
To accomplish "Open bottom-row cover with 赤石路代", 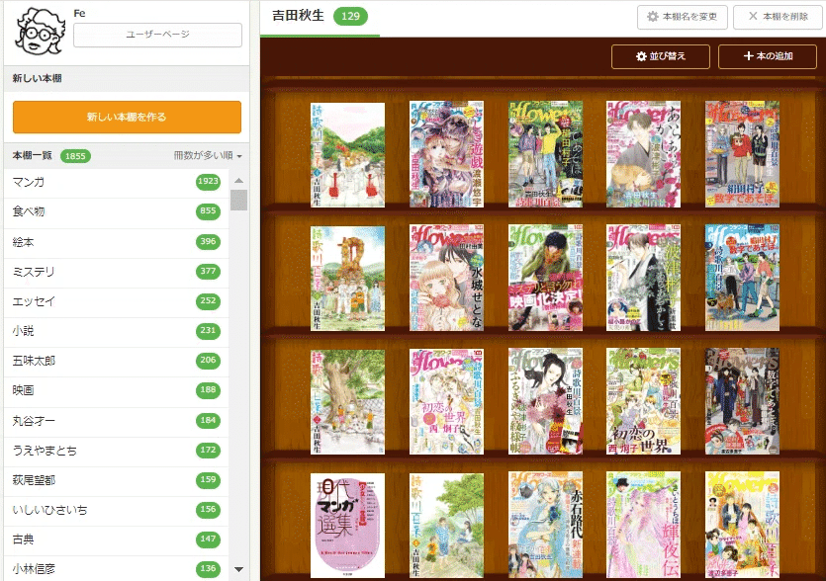I will 545,526.
